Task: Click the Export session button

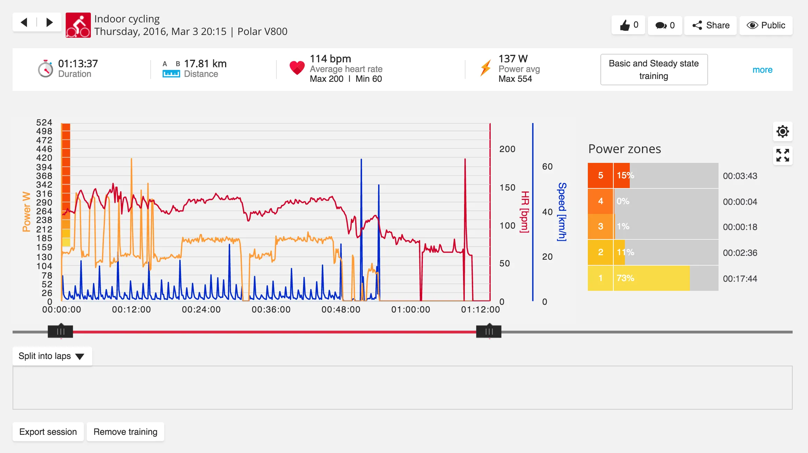Action: click(x=48, y=432)
